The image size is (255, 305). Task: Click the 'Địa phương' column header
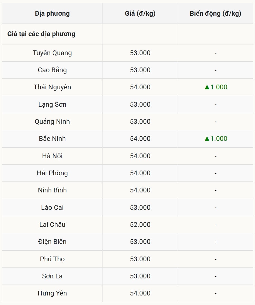coord(52,13)
